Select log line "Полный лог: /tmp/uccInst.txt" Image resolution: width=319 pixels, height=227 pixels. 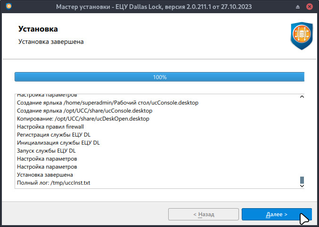pos(53,183)
